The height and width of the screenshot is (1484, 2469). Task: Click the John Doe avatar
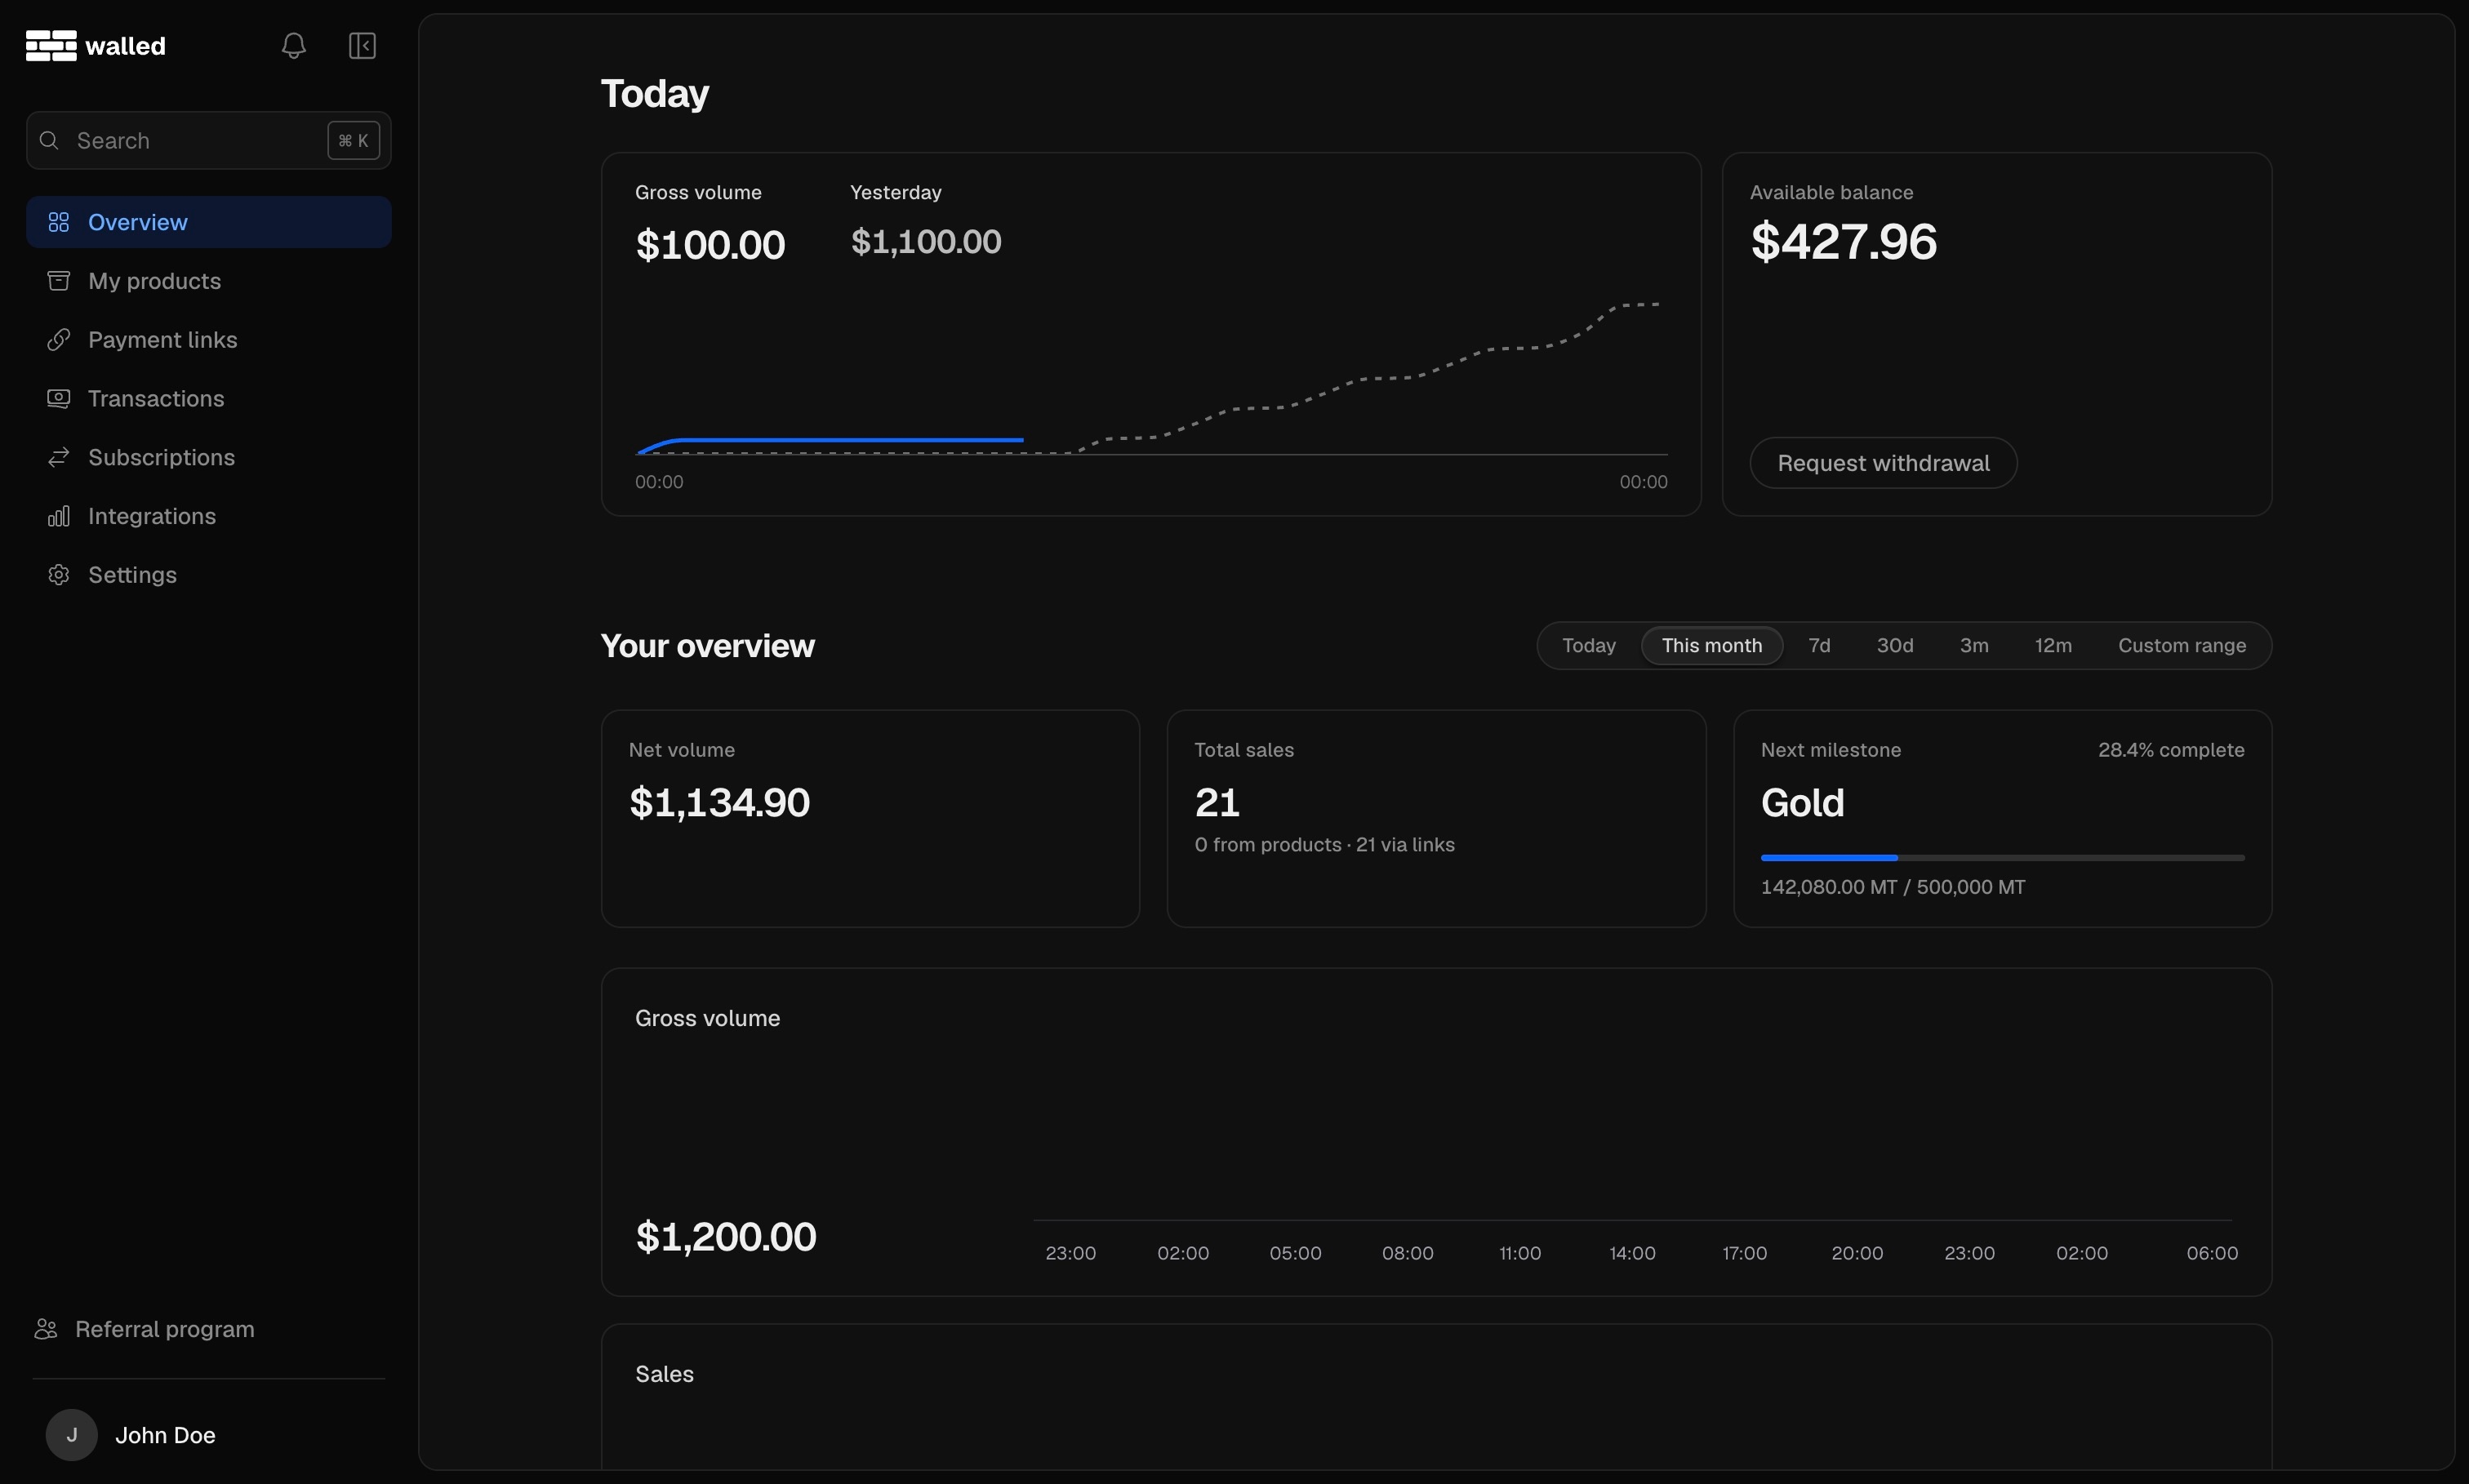tap(72, 1435)
